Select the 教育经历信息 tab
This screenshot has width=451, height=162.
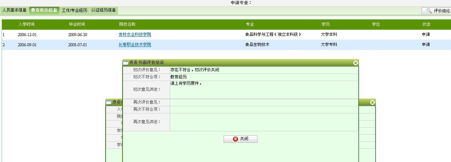coord(44,10)
